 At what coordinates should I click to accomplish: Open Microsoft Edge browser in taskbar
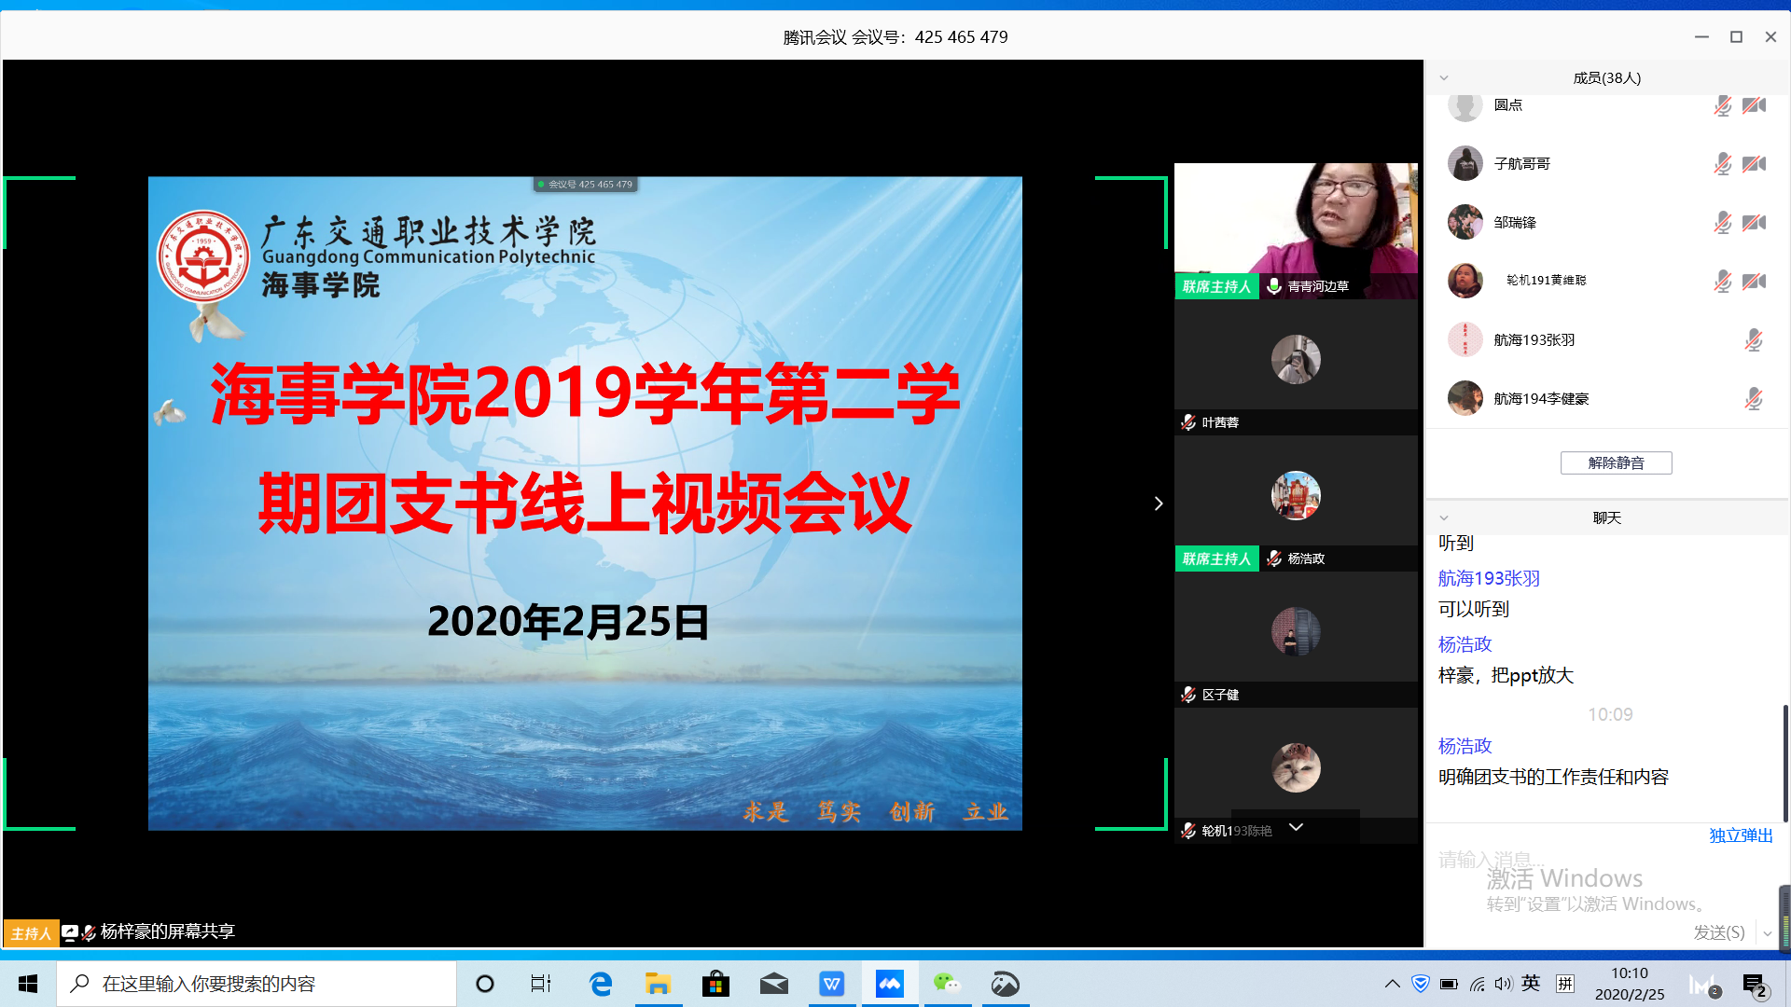(x=601, y=984)
